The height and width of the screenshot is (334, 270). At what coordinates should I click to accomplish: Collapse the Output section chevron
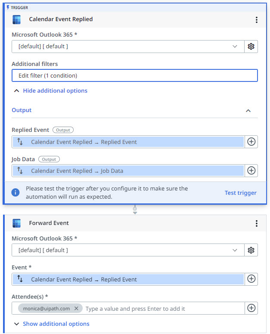(x=248, y=111)
